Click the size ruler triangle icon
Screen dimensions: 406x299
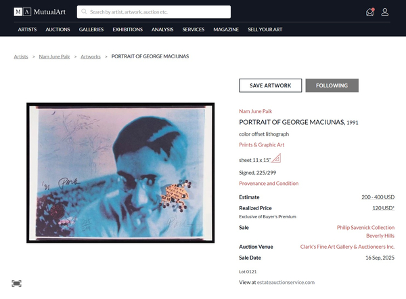point(276,159)
